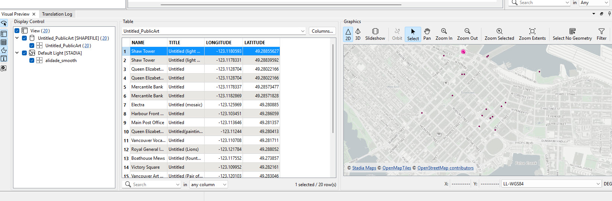Open top search field history dropdown
This screenshot has height=201, width=612.
pyautogui.click(x=567, y=3)
